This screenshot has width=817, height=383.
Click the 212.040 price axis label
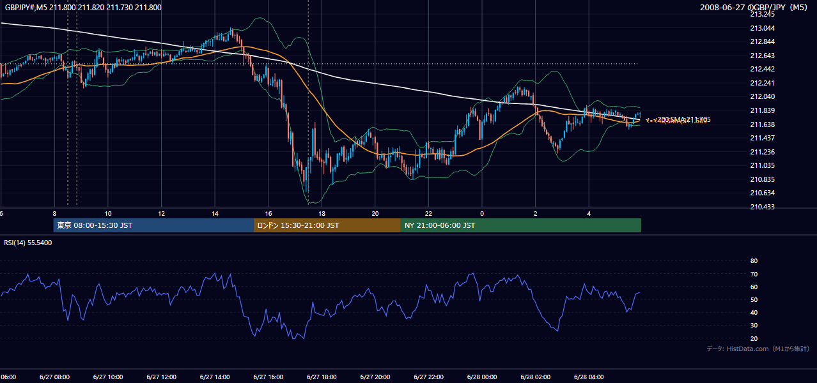pos(762,96)
